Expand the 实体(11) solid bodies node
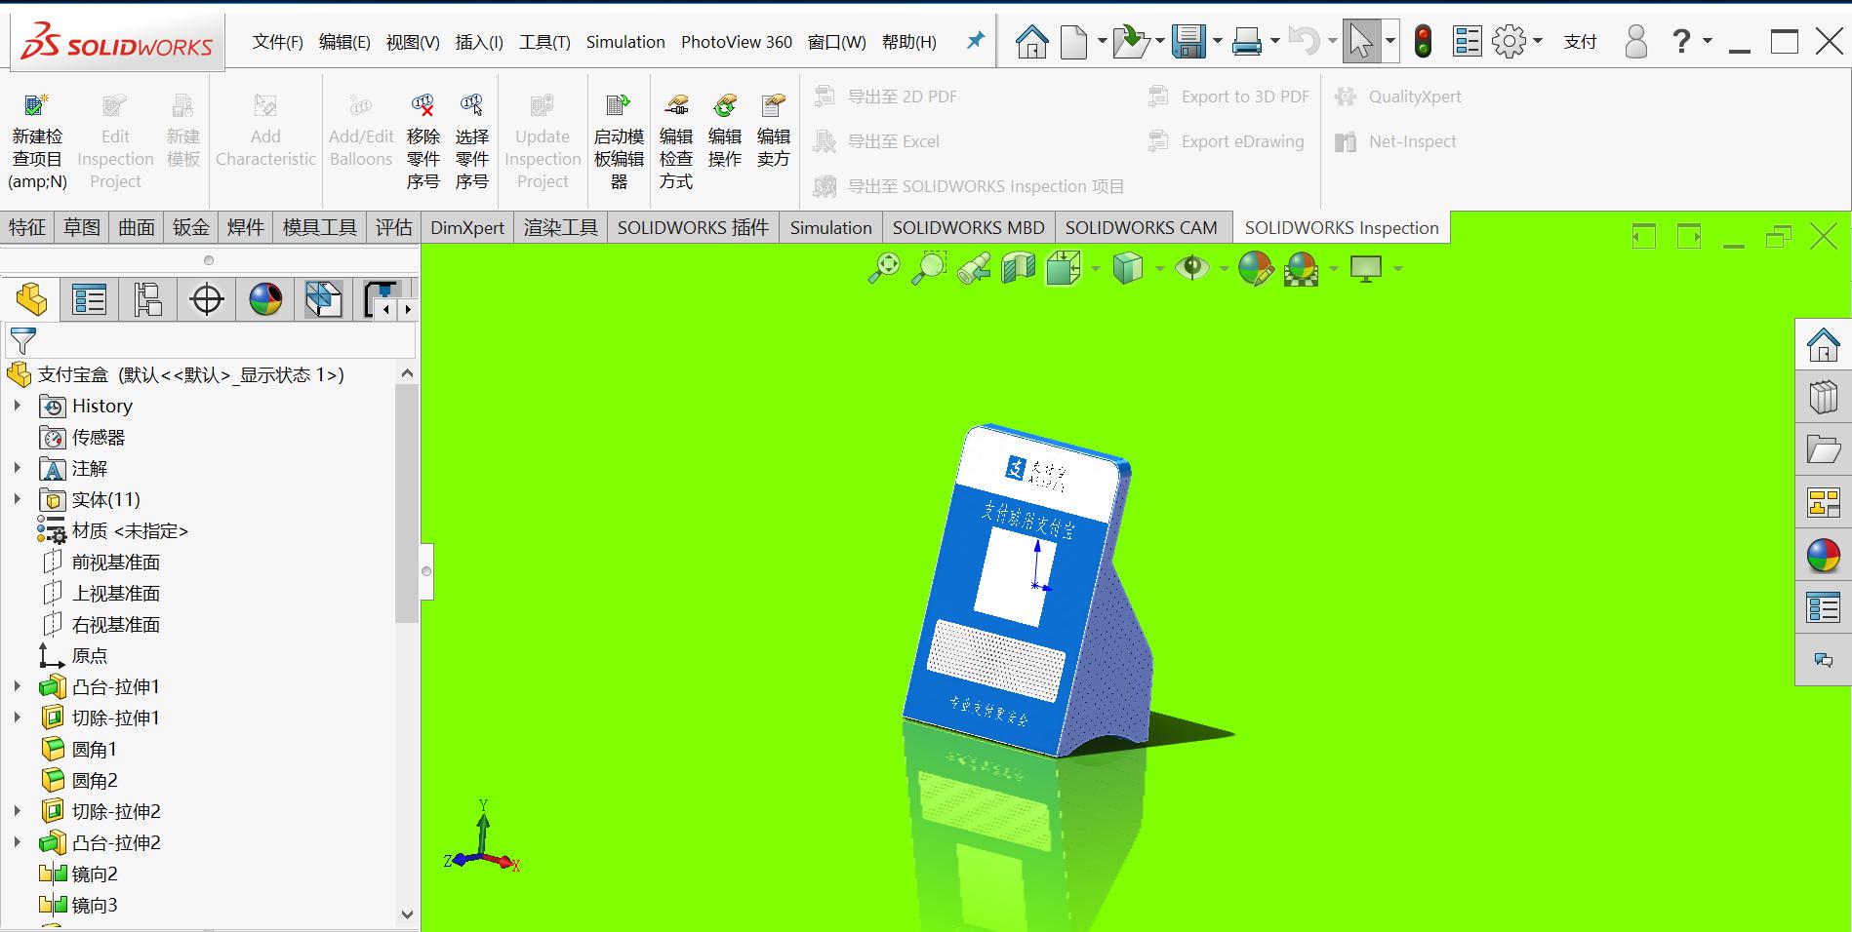This screenshot has width=1852, height=932. point(17,499)
